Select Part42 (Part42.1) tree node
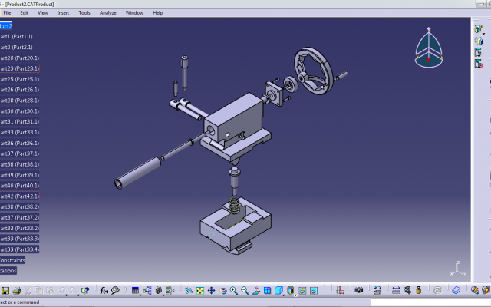491x307 pixels. [20, 196]
